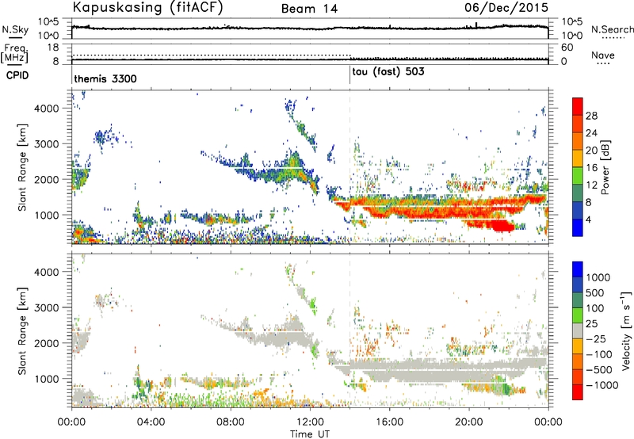Click the '-25' velocity colorbar tick
634x439 pixels.
pyautogui.click(x=597, y=338)
